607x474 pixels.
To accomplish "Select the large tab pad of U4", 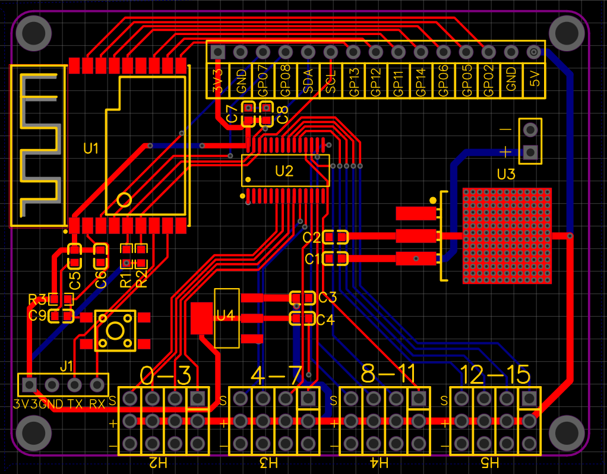I will click(x=202, y=318).
